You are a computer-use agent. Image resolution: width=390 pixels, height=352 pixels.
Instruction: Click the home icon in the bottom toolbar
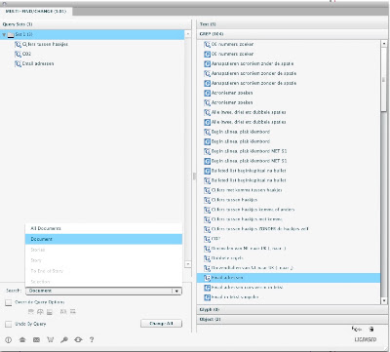(22, 339)
